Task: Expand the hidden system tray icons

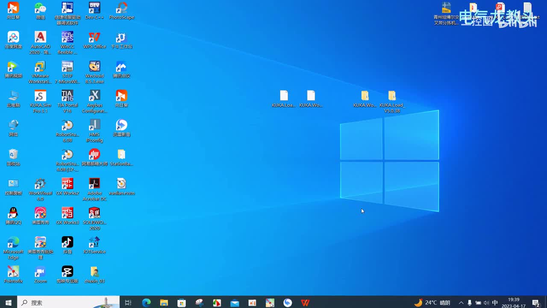Action: pos(461,302)
